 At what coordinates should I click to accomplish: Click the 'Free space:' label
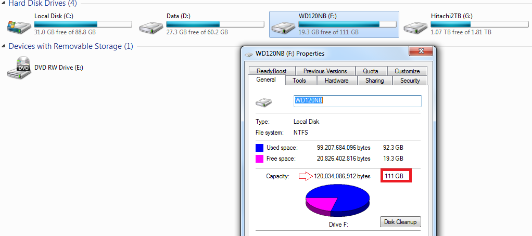281,159
